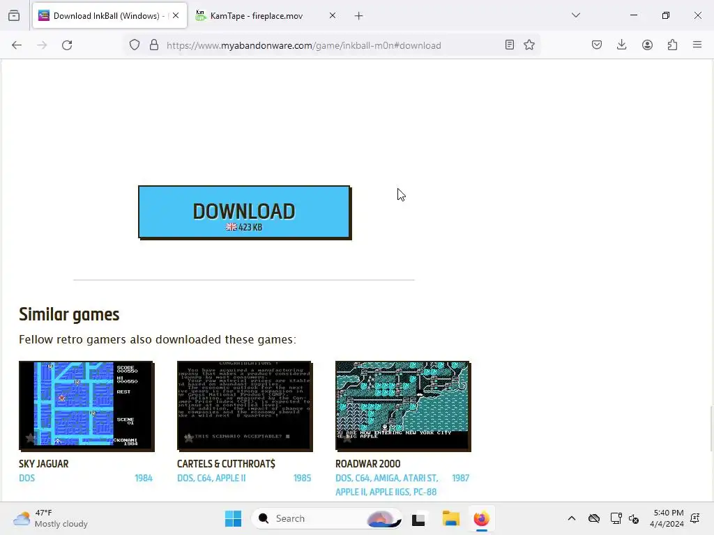The height and width of the screenshot is (535, 714).
Task: Reload the current page
Action: click(67, 45)
